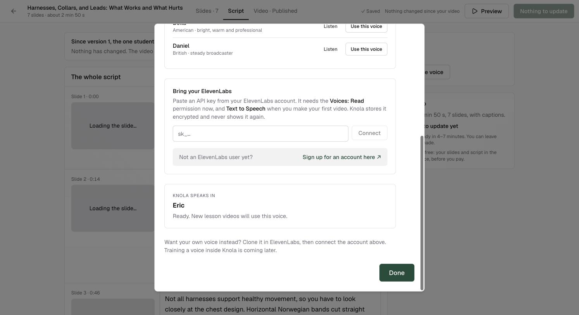The width and height of the screenshot is (579, 315).
Task: Click the Connect button
Action: (369, 133)
